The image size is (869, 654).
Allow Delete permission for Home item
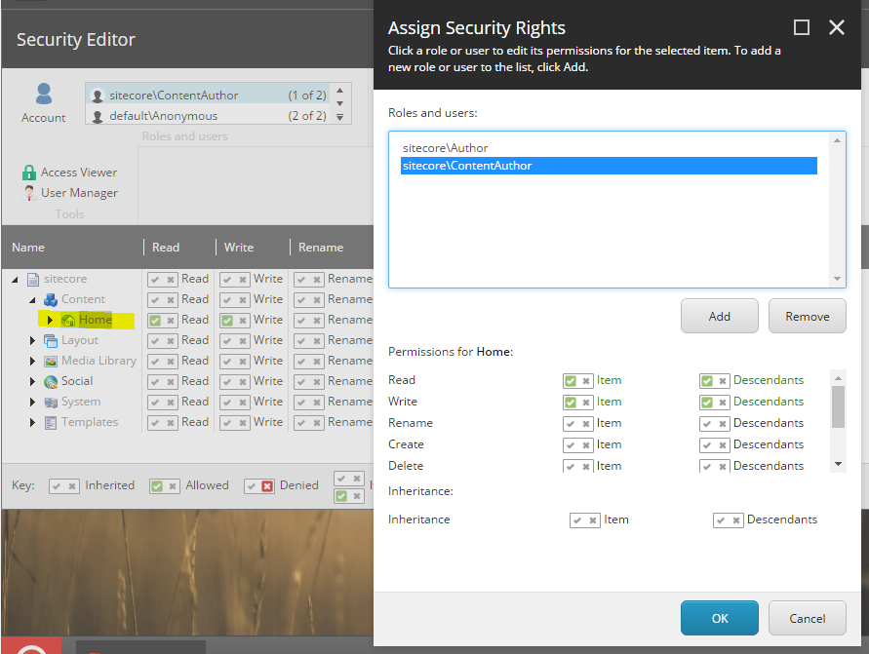tap(571, 467)
